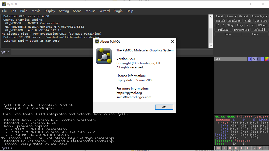
Task: Toggle Rock mode in the control panel
Action: click(x=247, y=21)
